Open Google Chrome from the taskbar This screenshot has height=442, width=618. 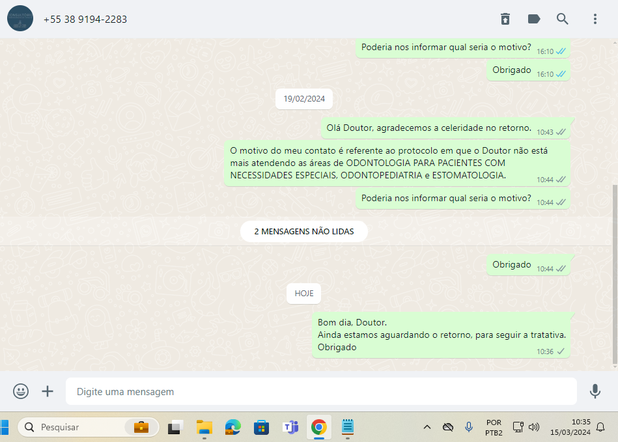318,427
